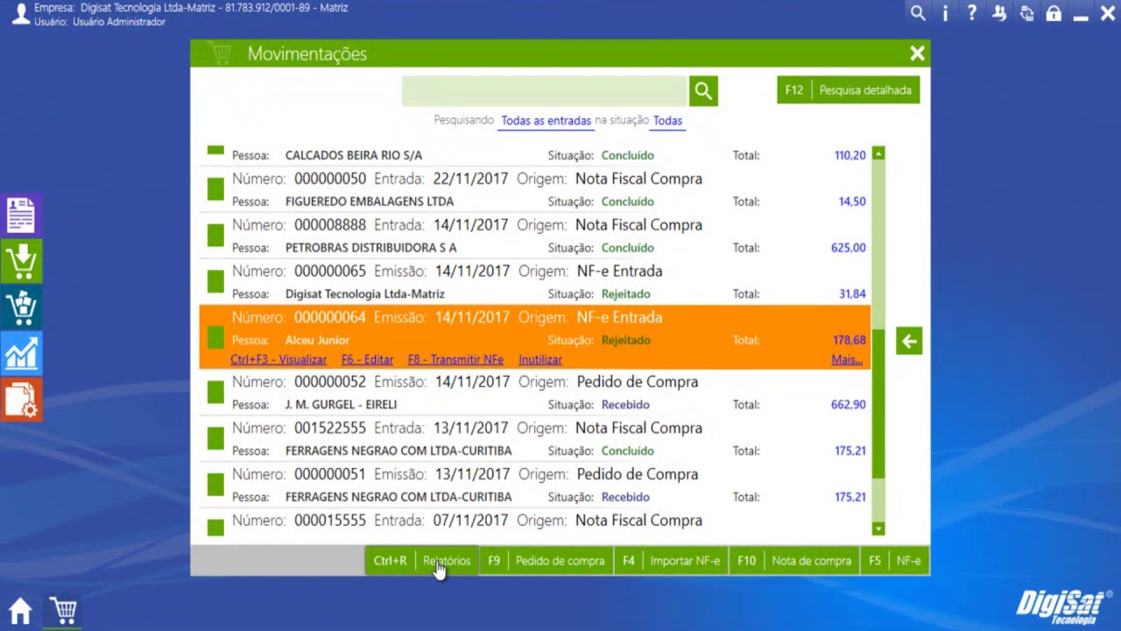This screenshot has width=1121, height=631.
Task: Click the sync calendar icon in top bar
Action: pos(1026,13)
